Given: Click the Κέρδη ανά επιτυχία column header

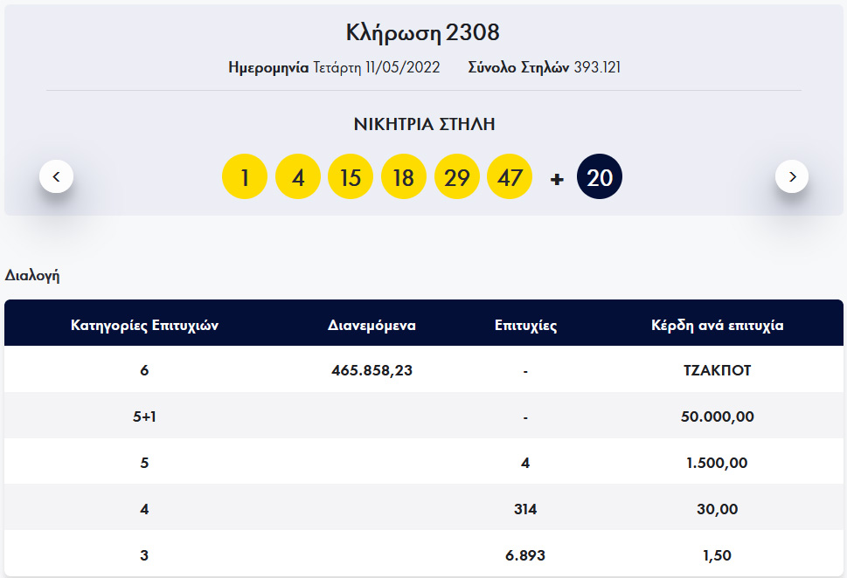Looking at the screenshot, I should 717,326.
